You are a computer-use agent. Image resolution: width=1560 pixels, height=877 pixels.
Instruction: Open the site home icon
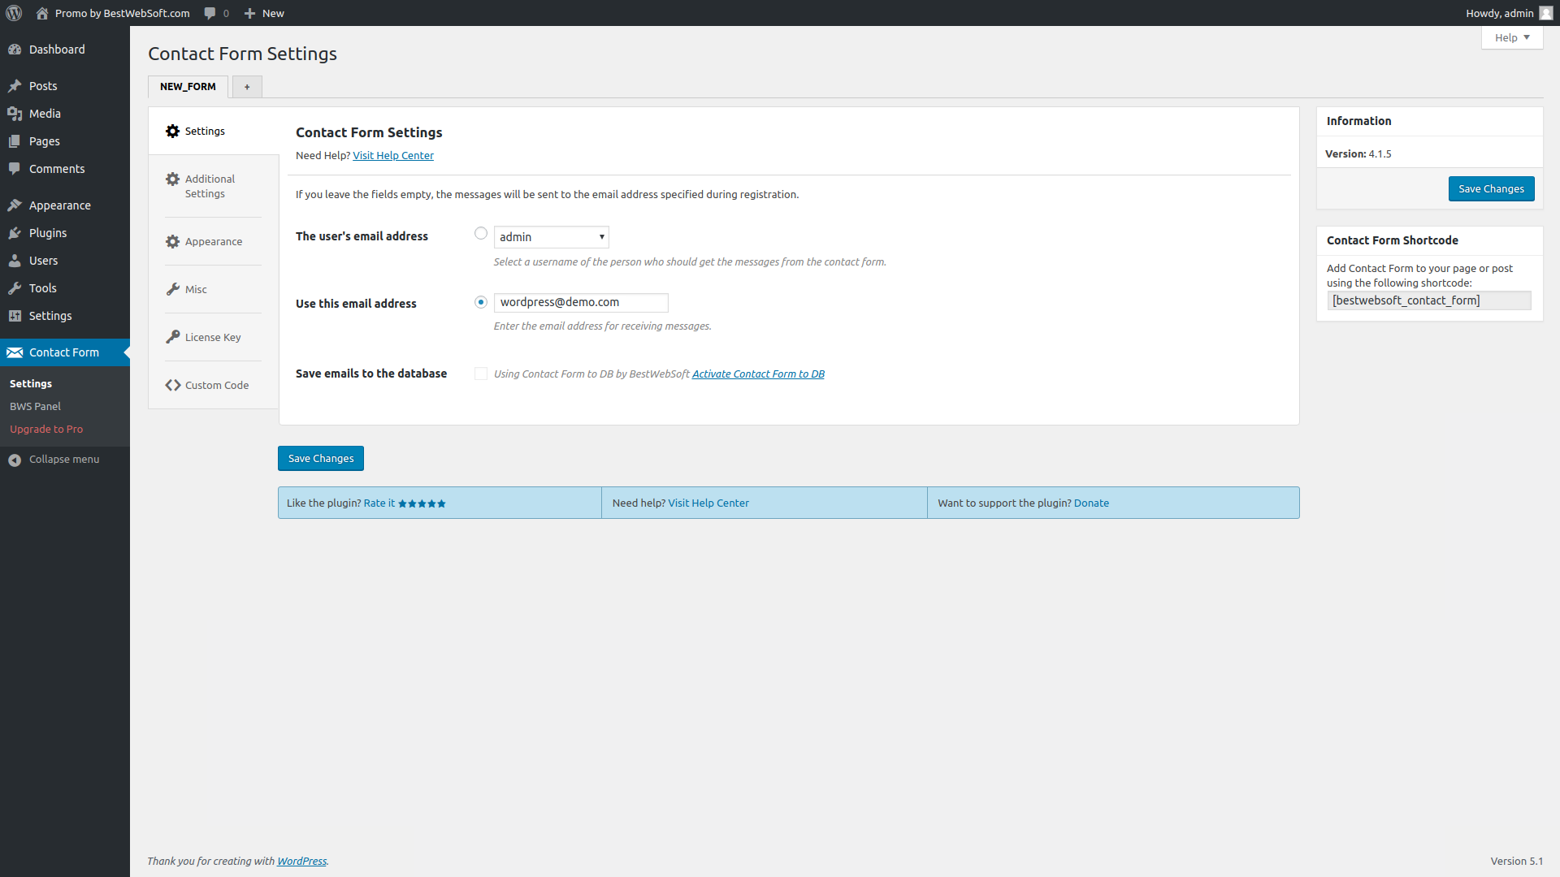point(42,13)
